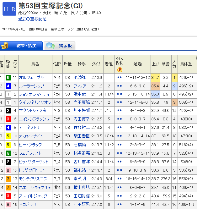197x209 pixels.
Task: Click the yellow frame number 5 for ナカヤマナイト
Action: point(8,136)
